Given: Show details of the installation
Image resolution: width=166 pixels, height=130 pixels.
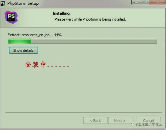Looking at the screenshot, I should point(23,50).
